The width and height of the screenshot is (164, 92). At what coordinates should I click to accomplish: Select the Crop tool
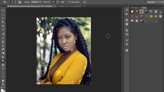[3, 26]
